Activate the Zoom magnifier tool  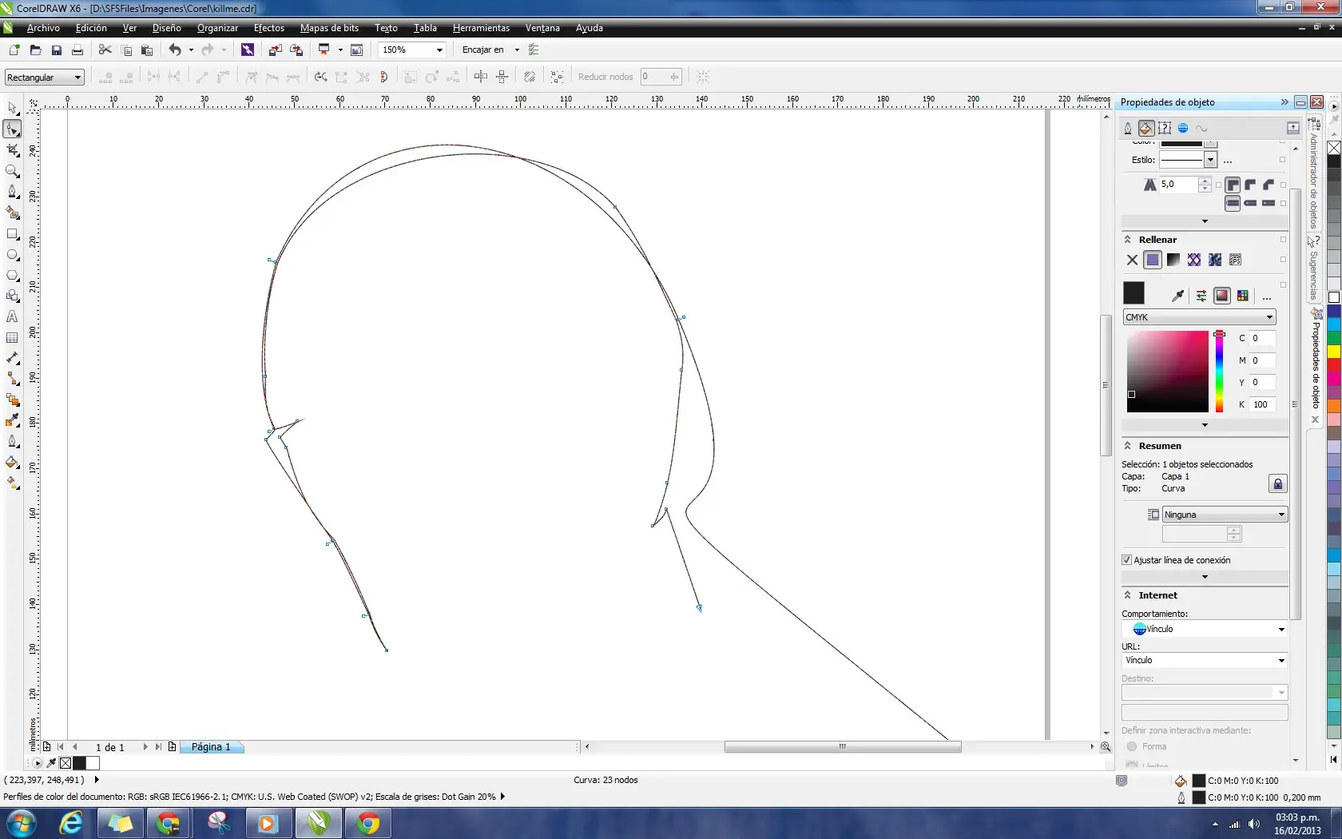click(x=12, y=170)
